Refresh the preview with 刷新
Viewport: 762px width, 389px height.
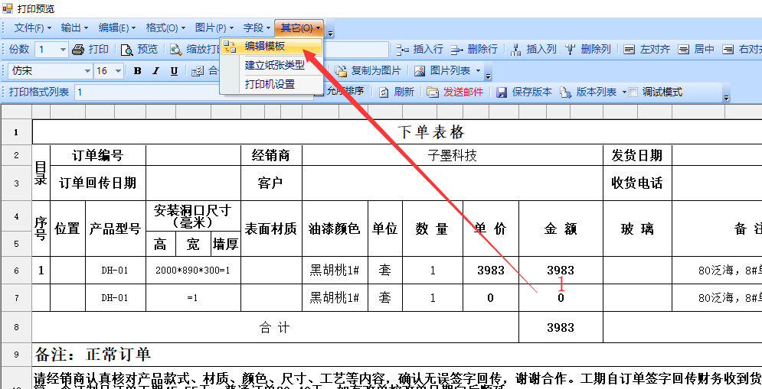[397, 92]
